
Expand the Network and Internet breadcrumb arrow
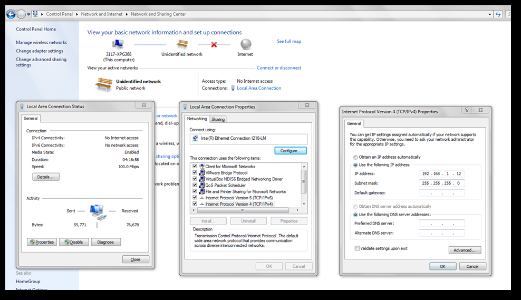point(127,14)
